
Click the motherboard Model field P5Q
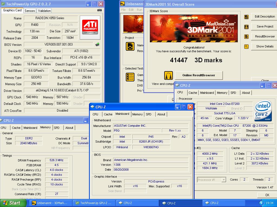point(137,130)
